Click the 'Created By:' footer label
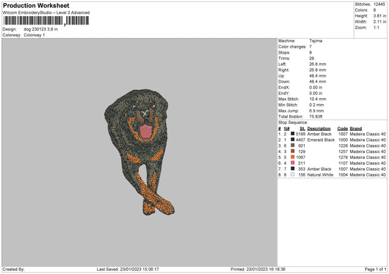Screen dimensions: 389x274 pos(14,269)
